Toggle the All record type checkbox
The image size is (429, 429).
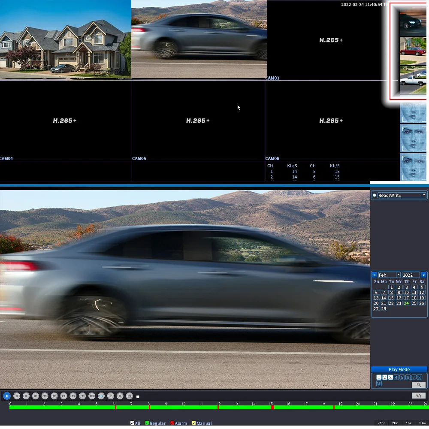(133, 423)
